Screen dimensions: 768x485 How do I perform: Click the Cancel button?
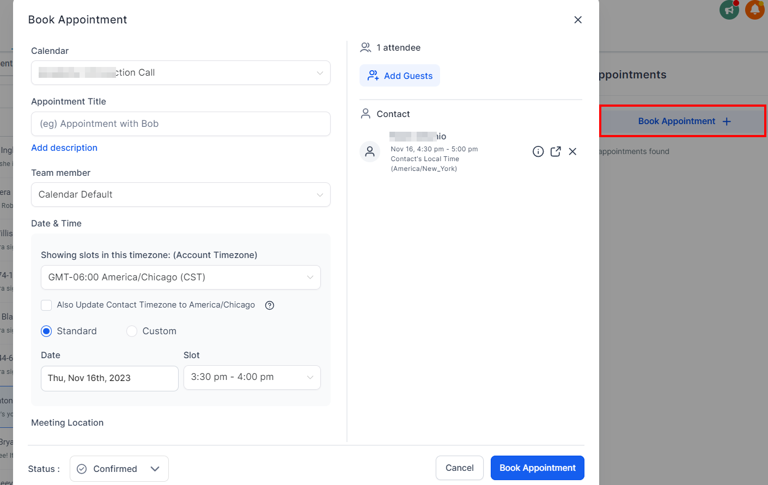click(460, 468)
